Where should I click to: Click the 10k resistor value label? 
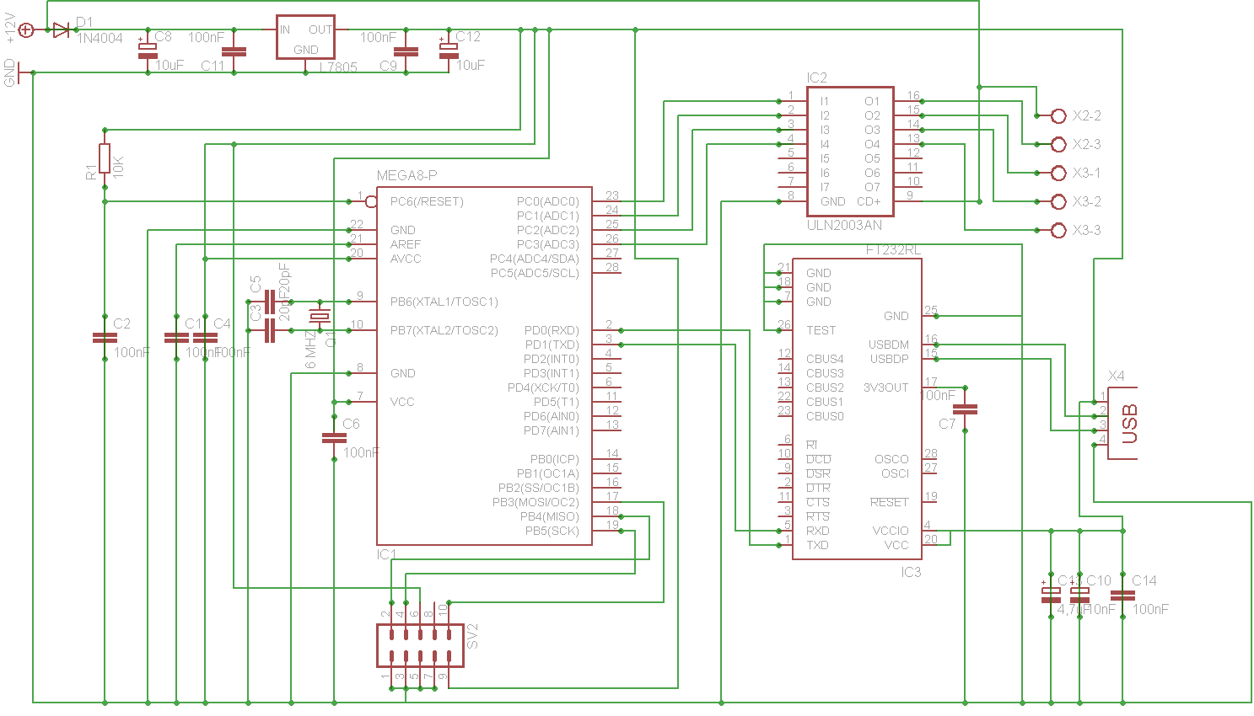coord(118,166)
